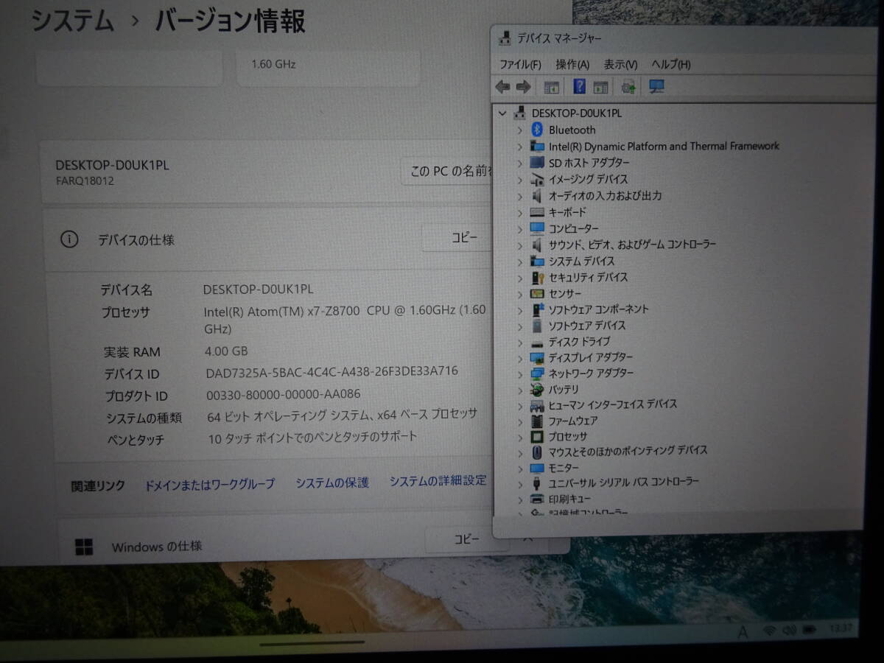Screen dimensions: 884x663
Task: Click the プロダクト ID value 00330-80000-00000-AA086
Action: [x=284, y=394]
